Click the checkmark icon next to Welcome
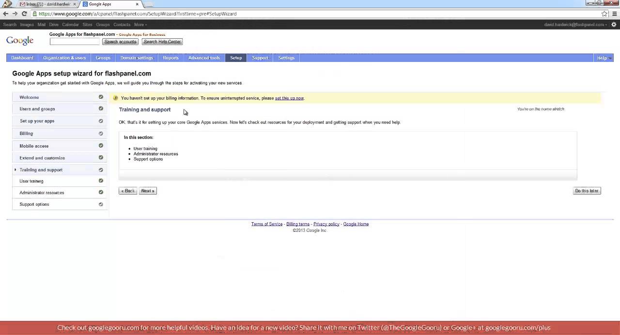The height and width of the screenshot is (335, 620). pos(101,97)
